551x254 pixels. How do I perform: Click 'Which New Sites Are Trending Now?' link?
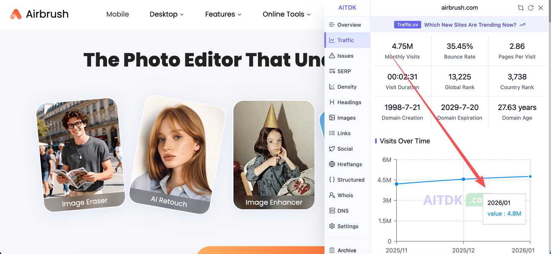[x=474, y=25]
